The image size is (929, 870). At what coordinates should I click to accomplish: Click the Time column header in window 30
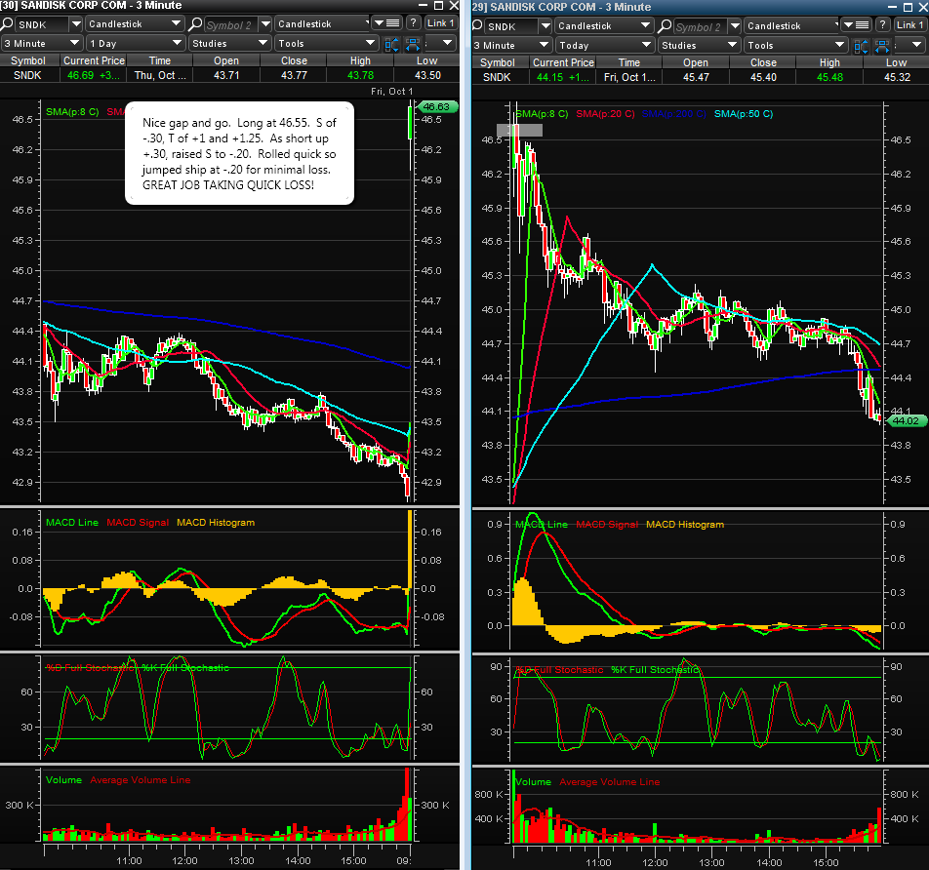[x=160, y=60]
